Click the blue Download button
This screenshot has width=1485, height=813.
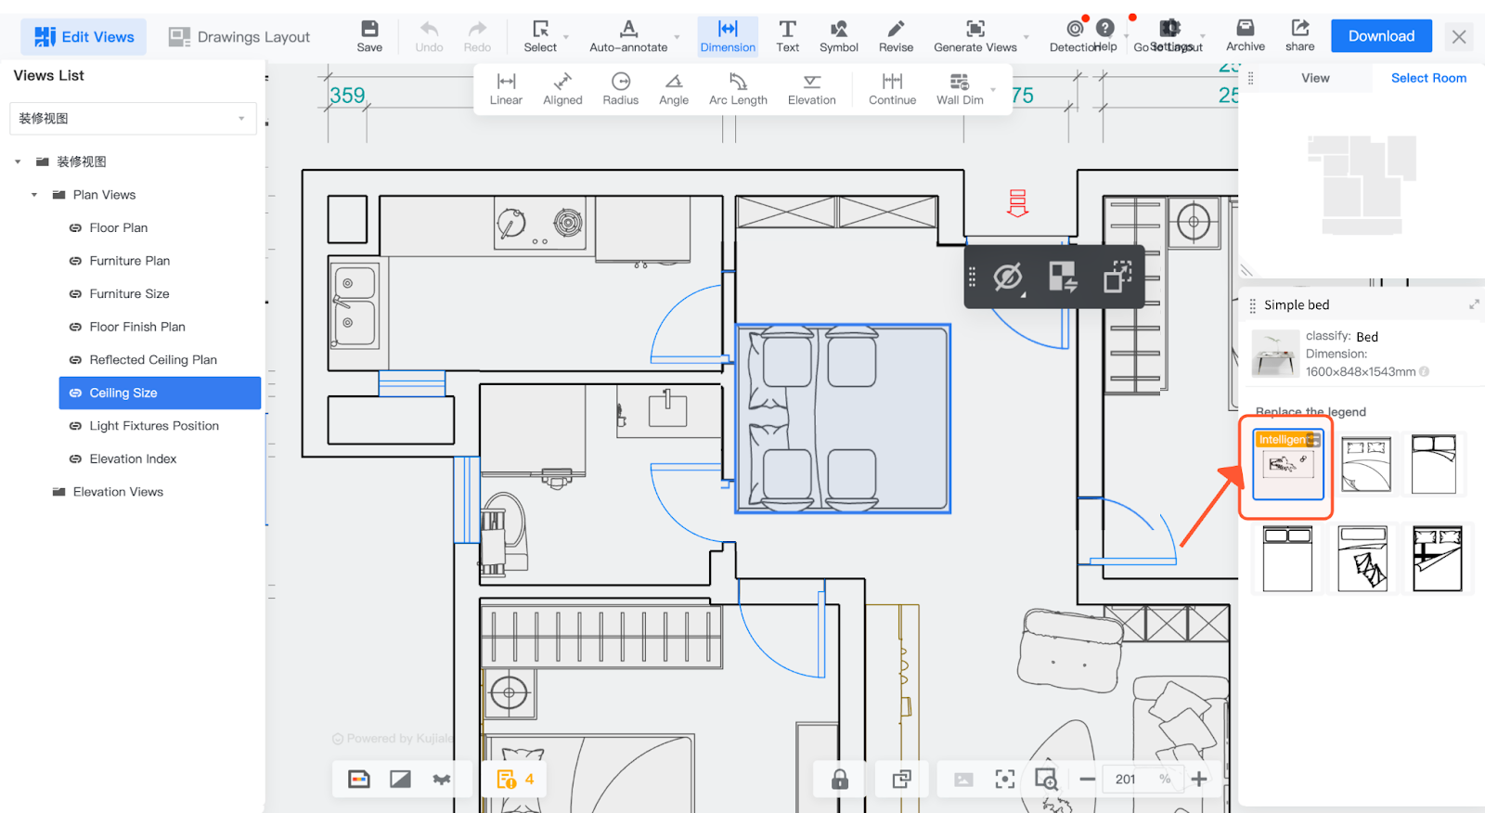pyautogui.click(x=1381, y=36)
